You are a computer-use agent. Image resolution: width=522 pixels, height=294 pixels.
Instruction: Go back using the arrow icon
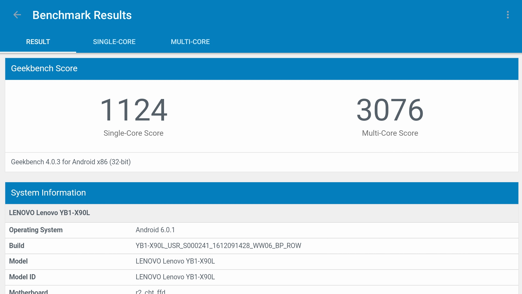tap(17, 15)
